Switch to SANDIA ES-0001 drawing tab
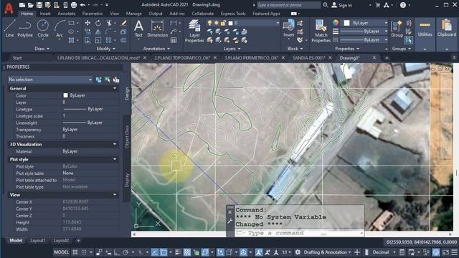The height and width of the screenshot is (258, 459). coord(309,58)
